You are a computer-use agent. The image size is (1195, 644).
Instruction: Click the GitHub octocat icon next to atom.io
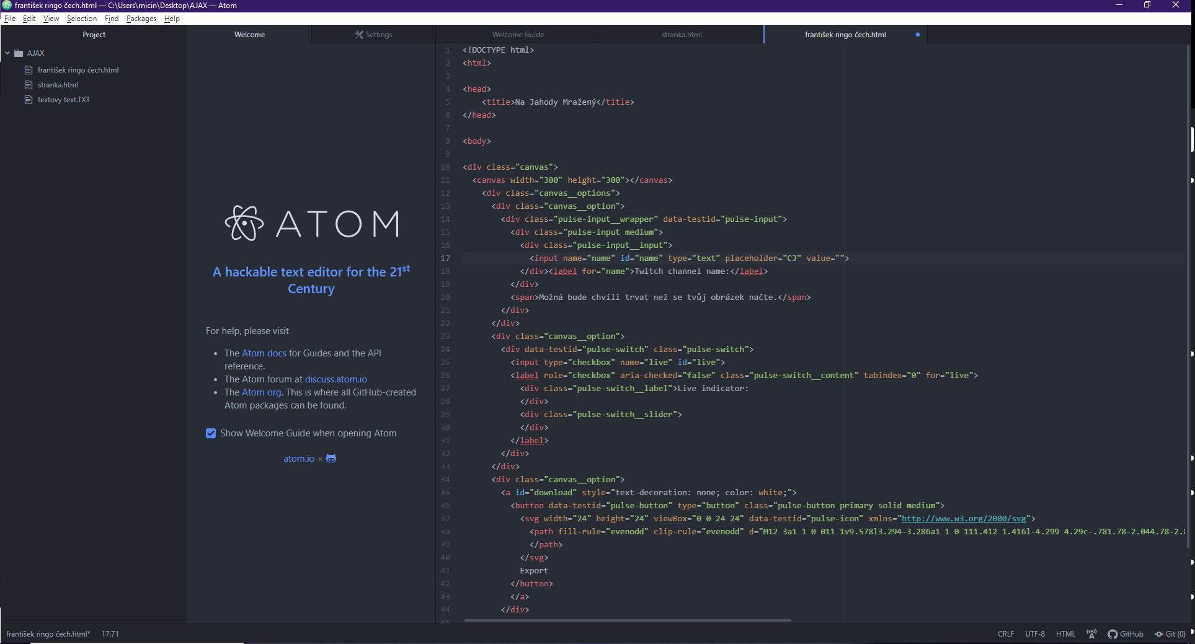(x=331, y=459)
